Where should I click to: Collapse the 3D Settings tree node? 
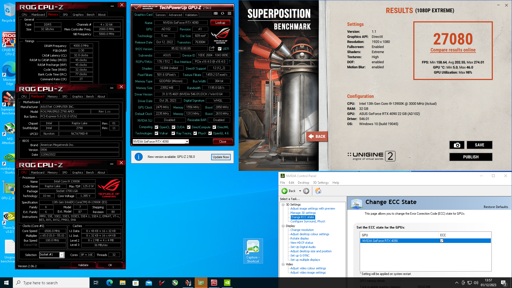pos(283,205)
